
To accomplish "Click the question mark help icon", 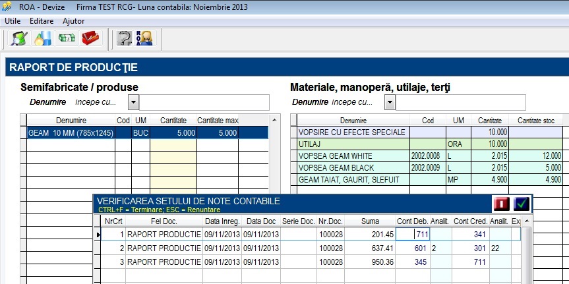I will coord(124,38).
